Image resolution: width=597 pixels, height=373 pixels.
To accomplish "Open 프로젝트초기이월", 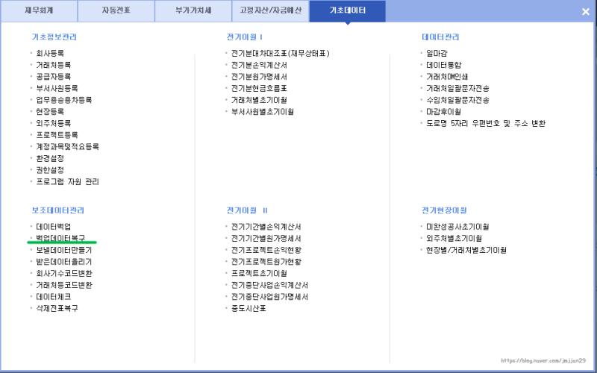I will tap(259, 273).
